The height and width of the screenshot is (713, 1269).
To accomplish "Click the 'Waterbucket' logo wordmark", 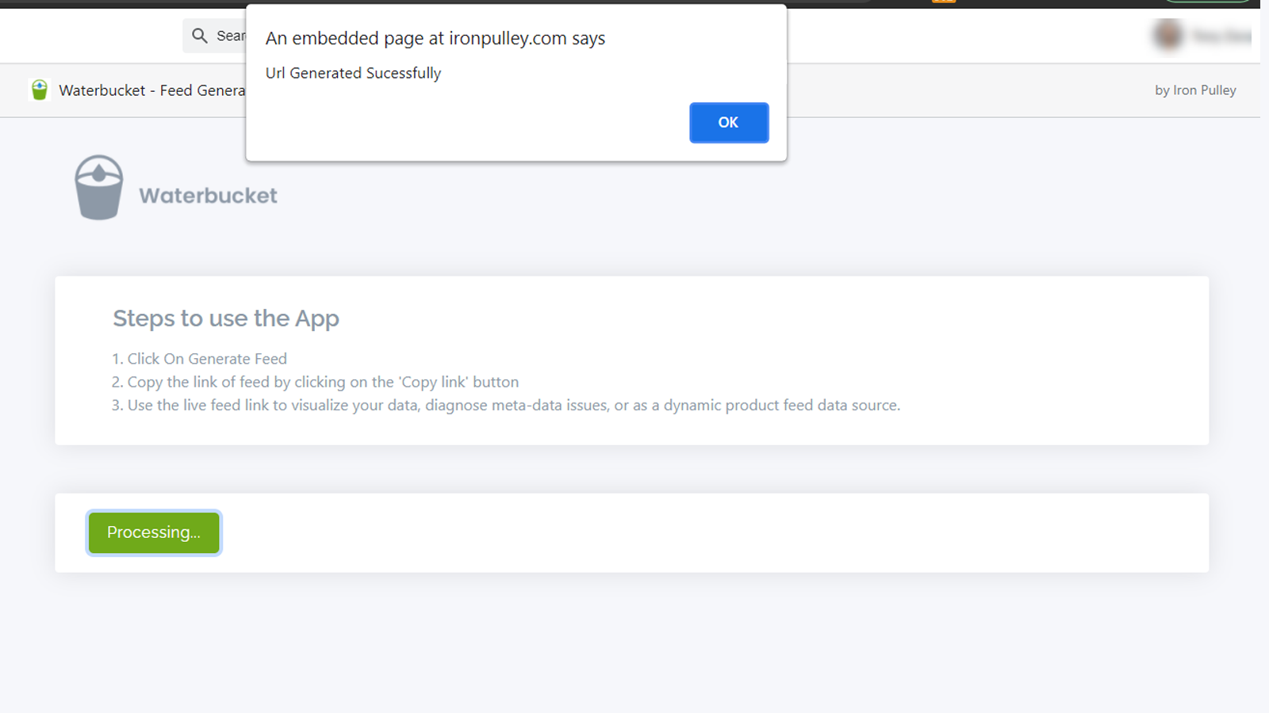I will [x=208, y=196].
